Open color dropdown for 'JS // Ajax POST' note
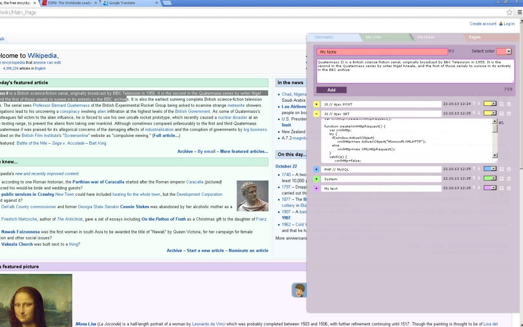The width and height of the screenshot is (523, 327). point(490,104)
